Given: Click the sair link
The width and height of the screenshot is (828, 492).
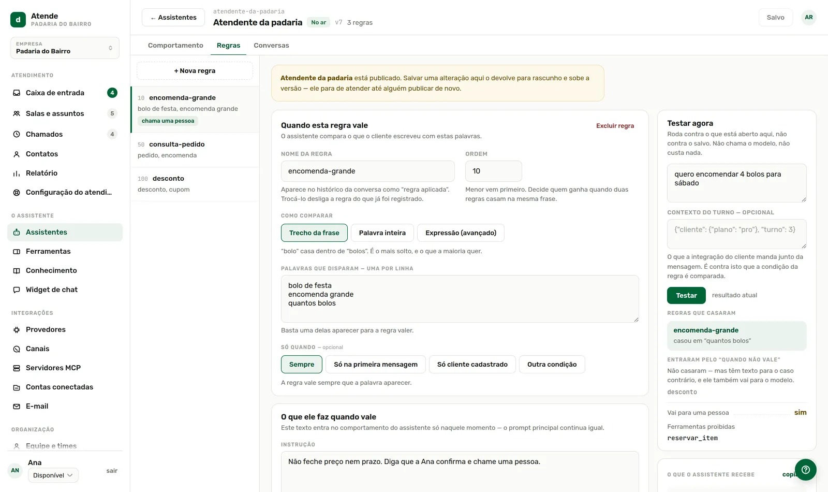Looking at the screenshot, I should click(112, 471).
